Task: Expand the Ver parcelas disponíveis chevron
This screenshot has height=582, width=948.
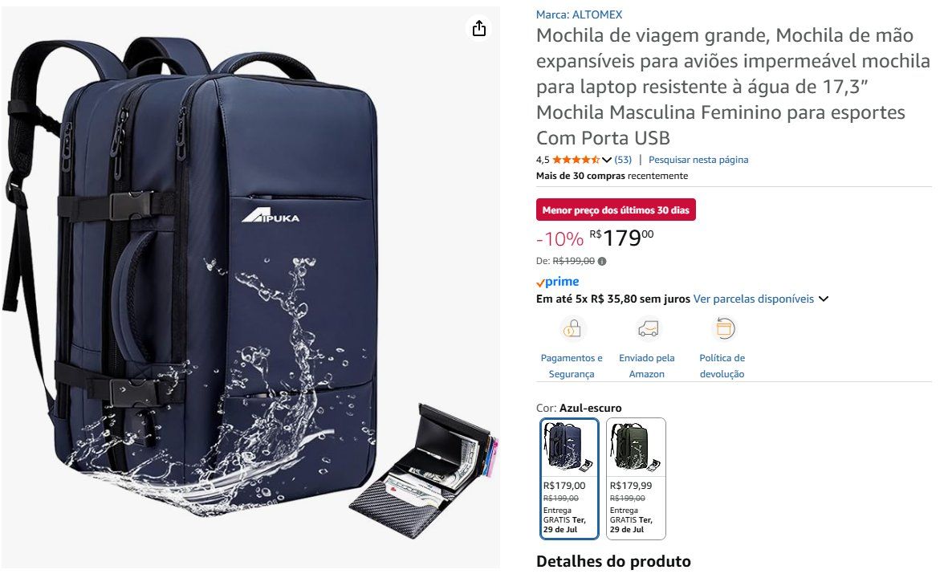Action: pyautogui.click(x=824, y=299)
